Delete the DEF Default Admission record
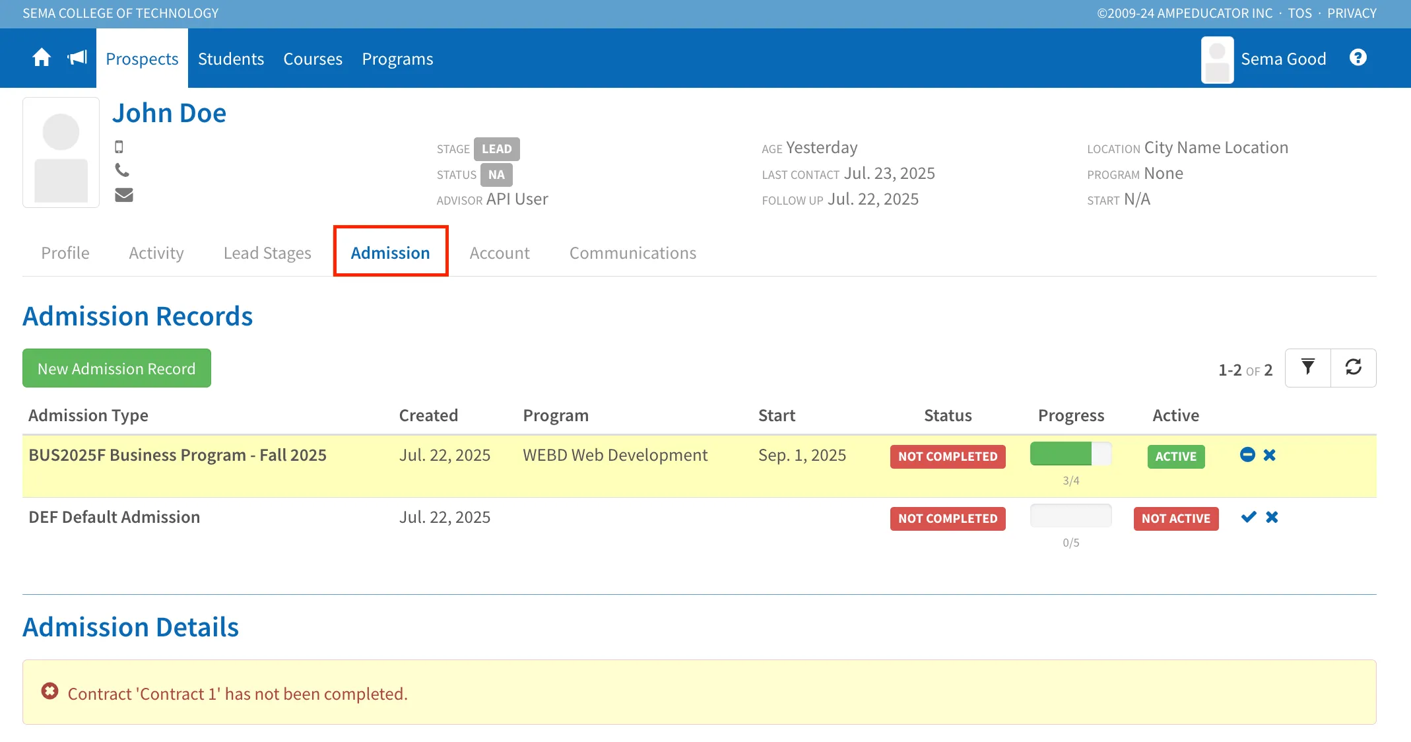 1272,517
